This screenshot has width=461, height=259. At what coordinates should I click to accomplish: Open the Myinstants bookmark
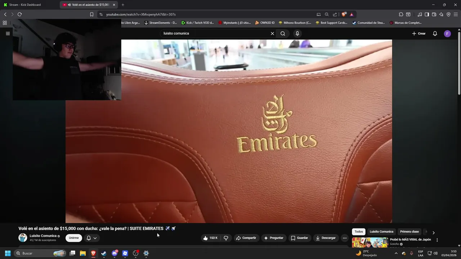234,23
